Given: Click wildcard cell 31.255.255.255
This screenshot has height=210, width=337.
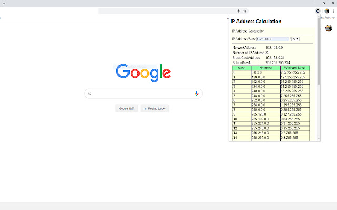Looking at the screenshot, I should tap(295, 87).
